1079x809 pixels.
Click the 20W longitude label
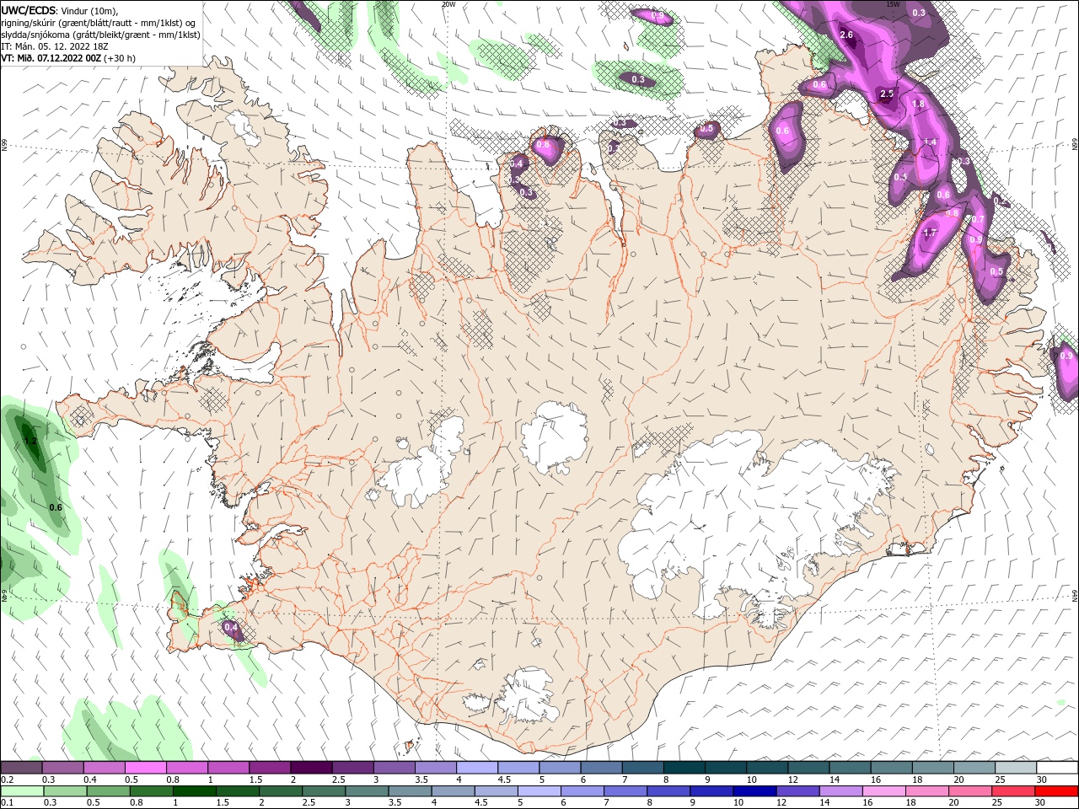pyautogui.click(x=448, y=4)
